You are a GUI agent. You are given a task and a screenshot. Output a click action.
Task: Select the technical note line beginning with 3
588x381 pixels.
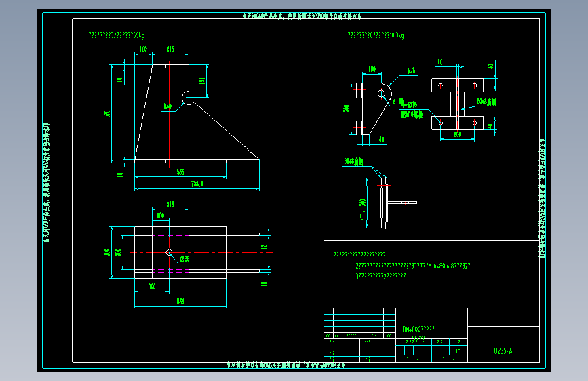[x=380, y=276]
